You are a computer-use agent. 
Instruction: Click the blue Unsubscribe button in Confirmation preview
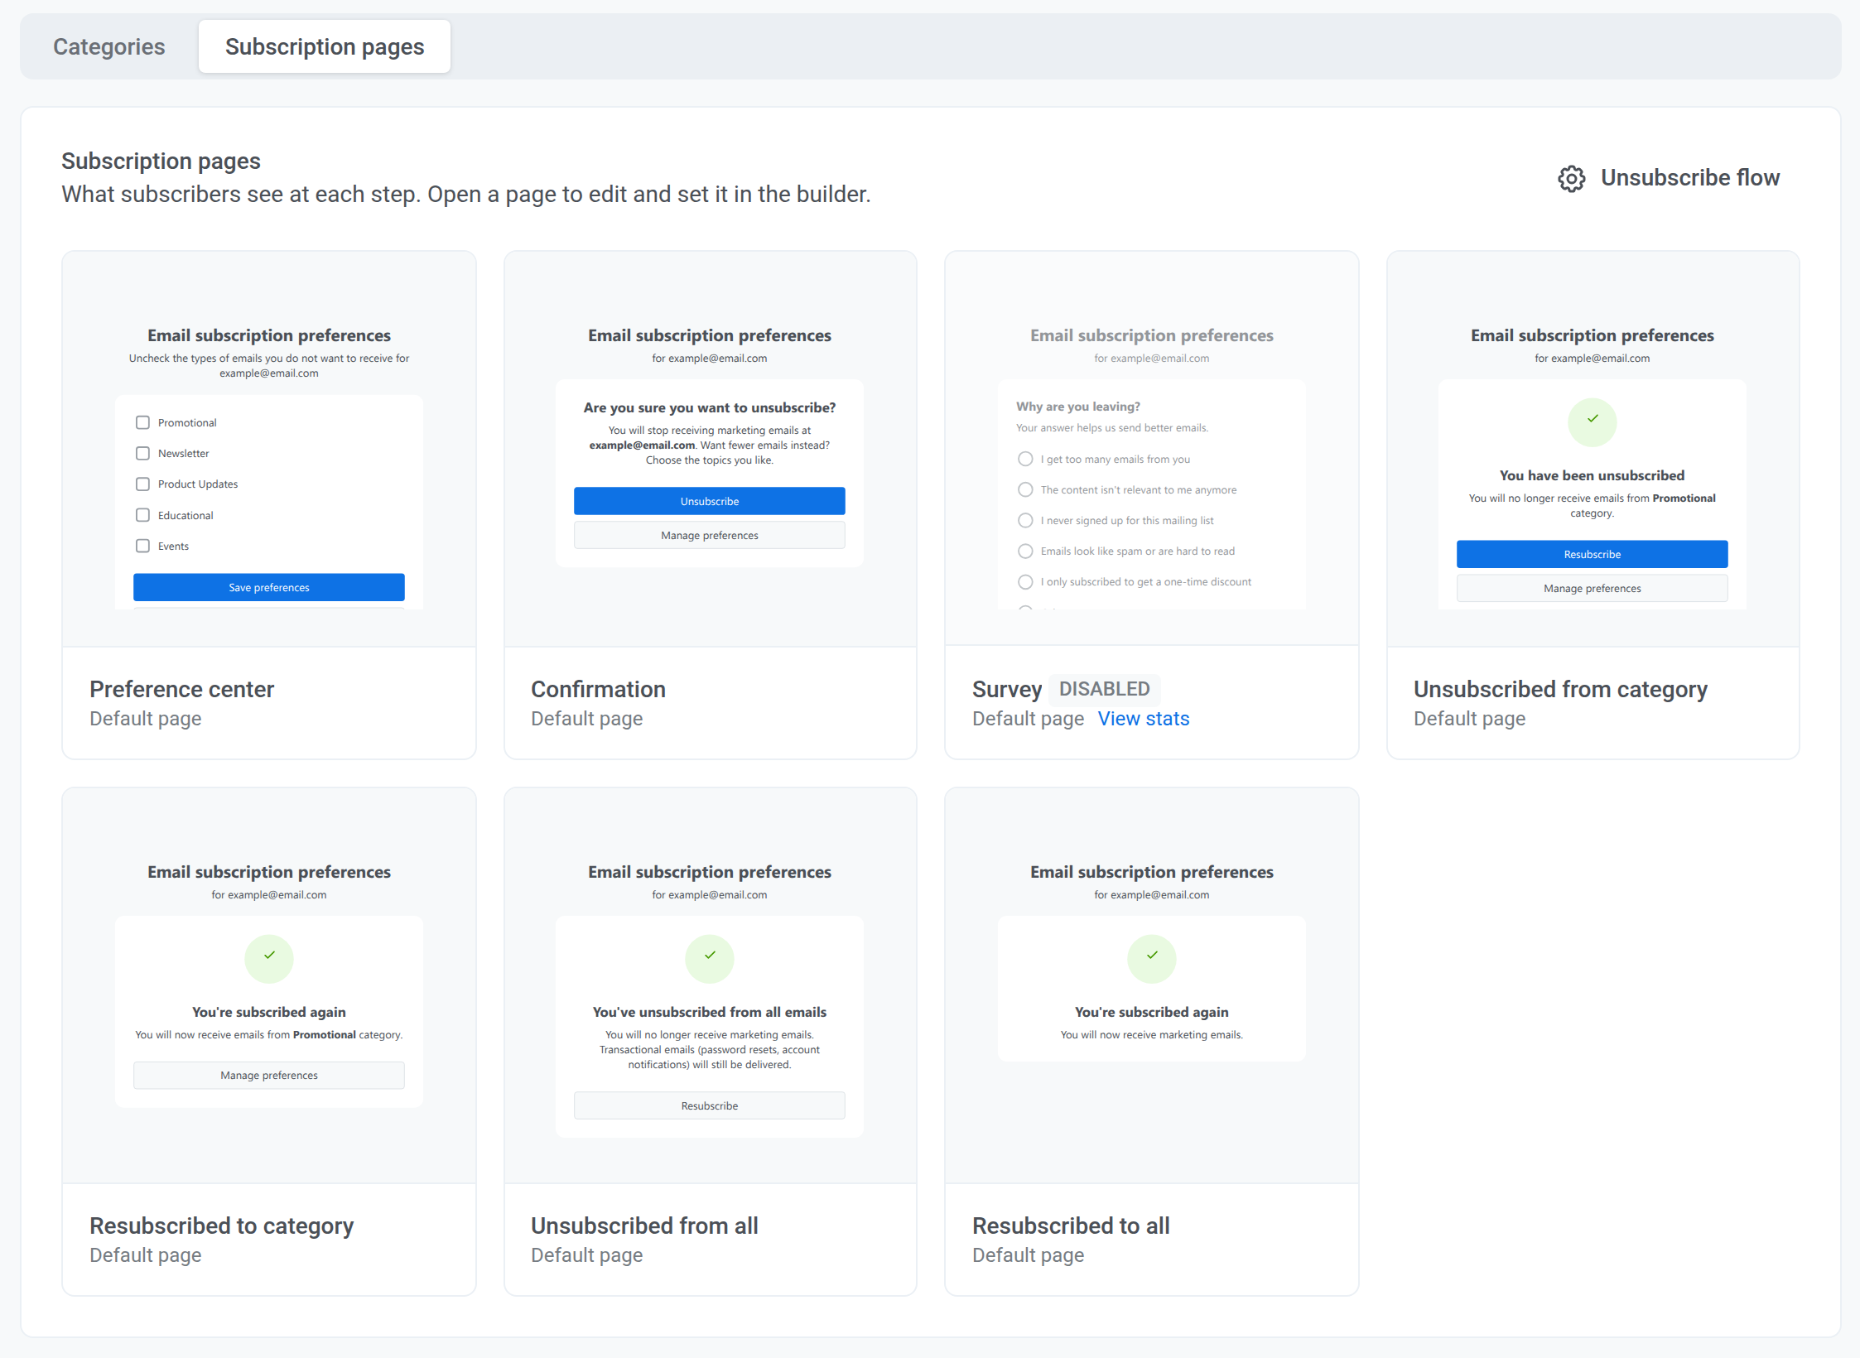(710, 501)
